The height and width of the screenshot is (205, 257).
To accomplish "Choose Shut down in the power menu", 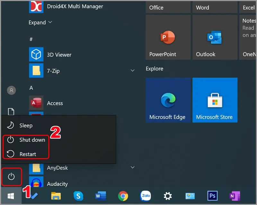I will point(32,140).
